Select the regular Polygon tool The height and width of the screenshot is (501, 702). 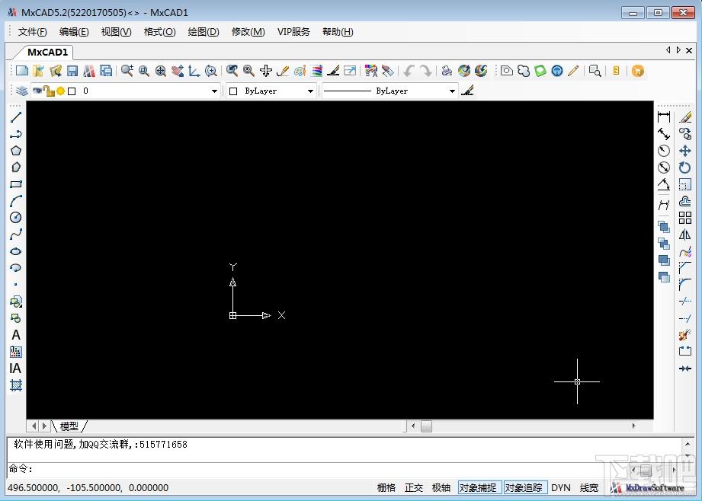(16, 151)
